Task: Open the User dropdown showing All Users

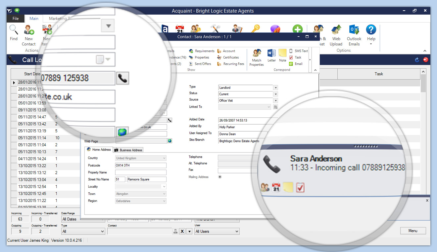Action: [217, 231]
